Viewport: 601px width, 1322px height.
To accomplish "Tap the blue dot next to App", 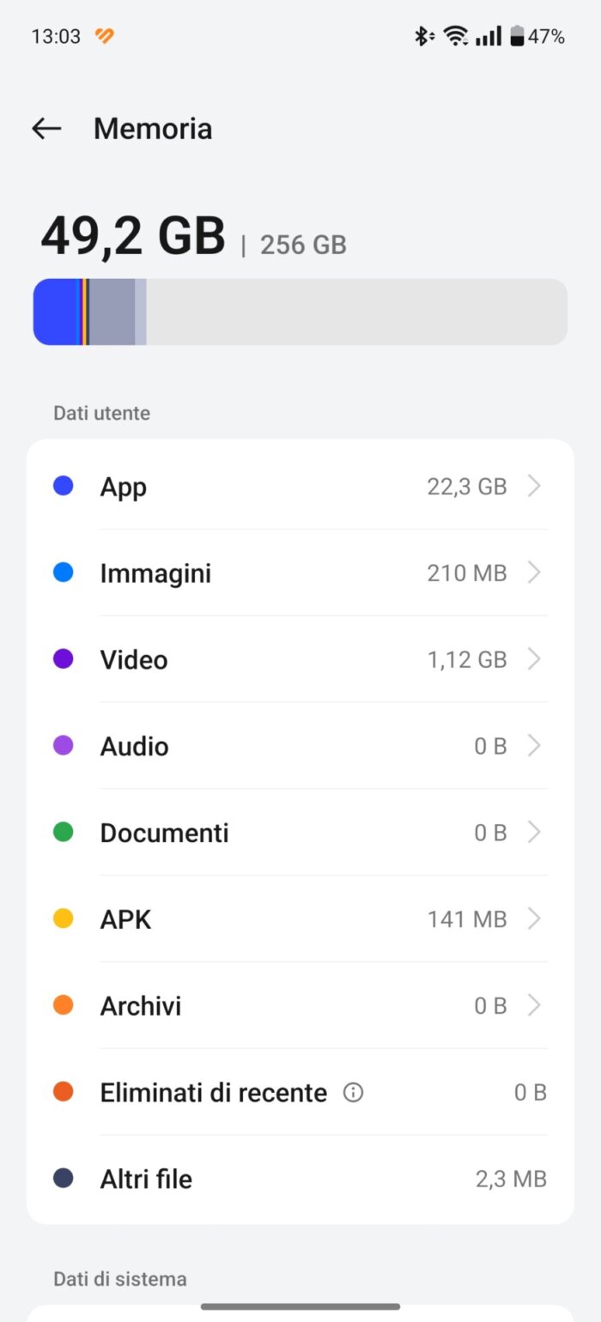I will 64,486.
